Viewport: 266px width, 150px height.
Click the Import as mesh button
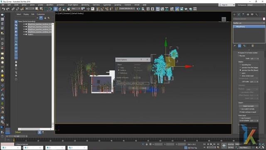point(249,106)
